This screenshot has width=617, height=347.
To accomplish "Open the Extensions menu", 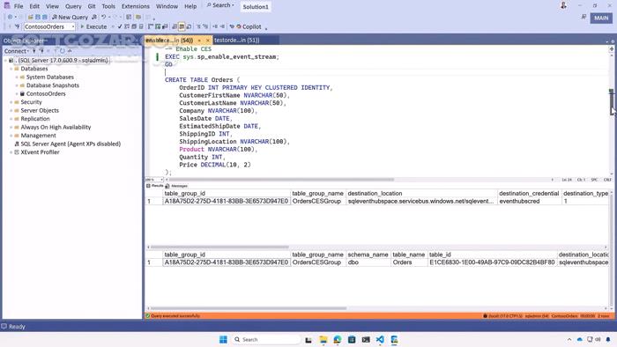I will click(x=136, y=6).
